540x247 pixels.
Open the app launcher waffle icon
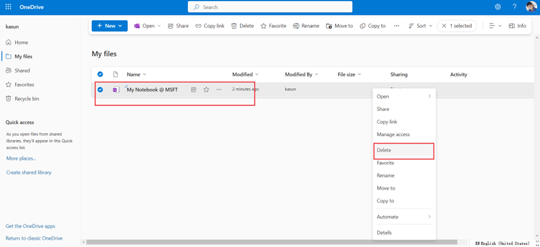[8, 7]
